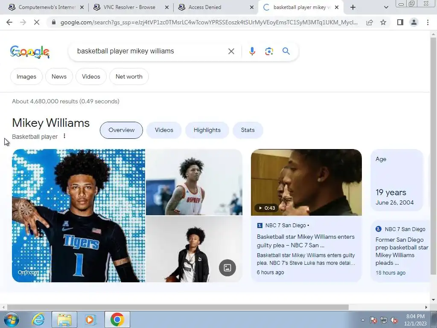Close the VNC Resolver tab
This screenshot has width=437, height=328.
click(167, 8)
